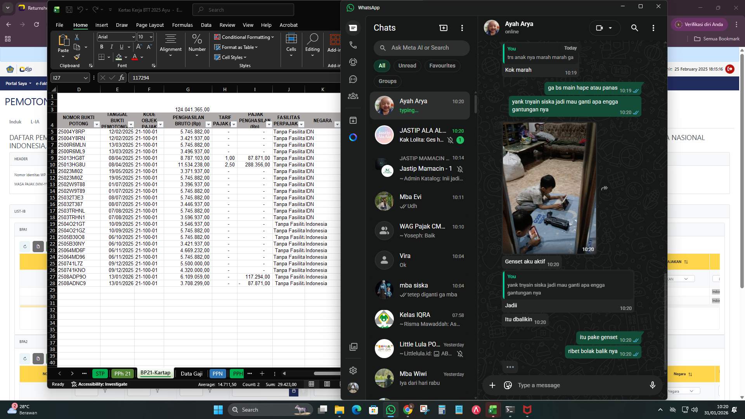The image size is (745, 419).
Task: Toggle bold formatting in the Font group
Action: (x=101, y=47)
